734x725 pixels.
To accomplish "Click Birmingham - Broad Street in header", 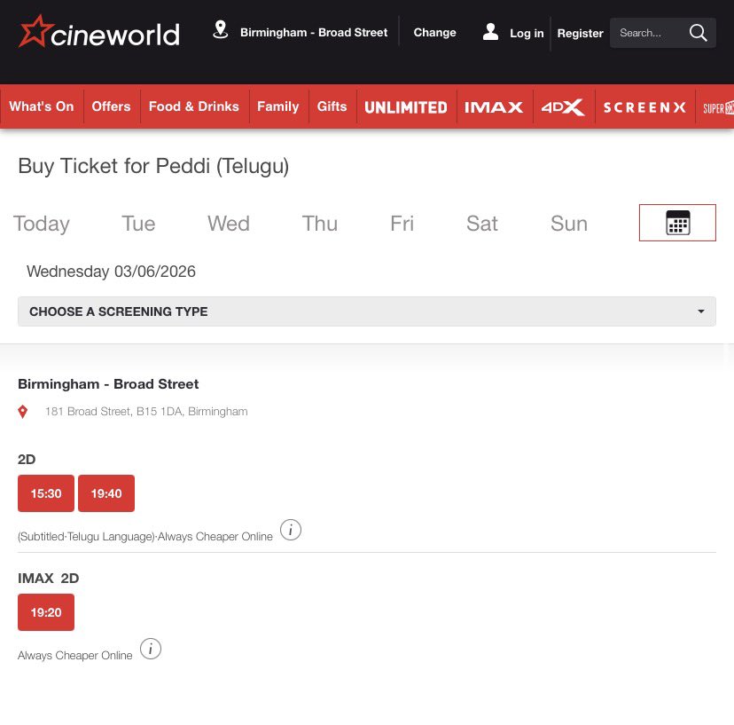I will coord(314,32).
